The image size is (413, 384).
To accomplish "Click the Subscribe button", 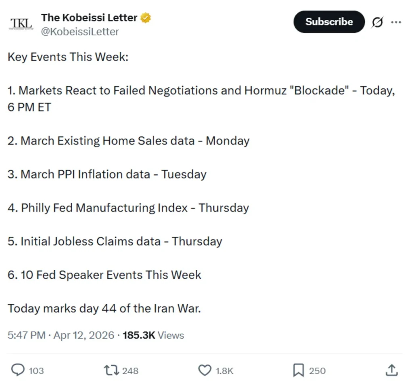I will [329, 22].
